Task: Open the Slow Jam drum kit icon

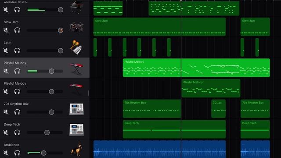Action: point(76,27)
